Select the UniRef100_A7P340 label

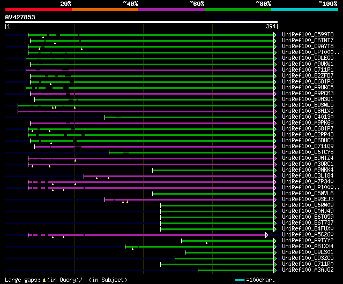pos(308,182)
